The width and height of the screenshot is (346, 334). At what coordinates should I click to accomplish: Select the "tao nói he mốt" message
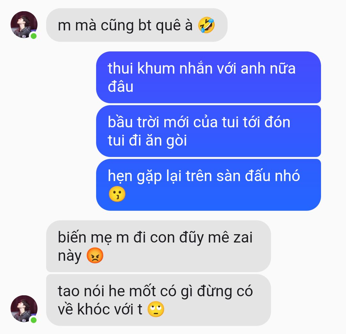click(x=159, y=300)
